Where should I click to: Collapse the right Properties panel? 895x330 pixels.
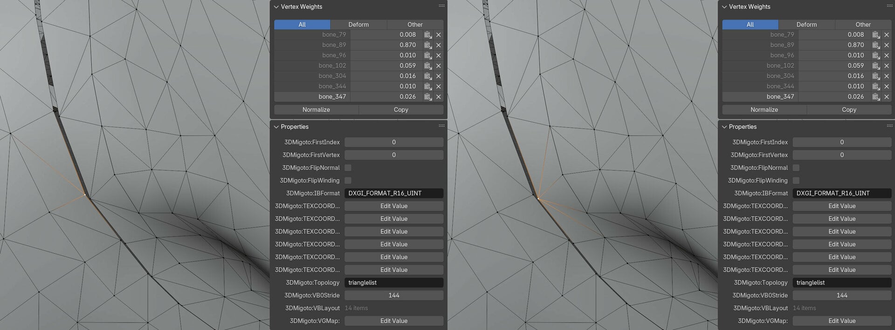724,127
